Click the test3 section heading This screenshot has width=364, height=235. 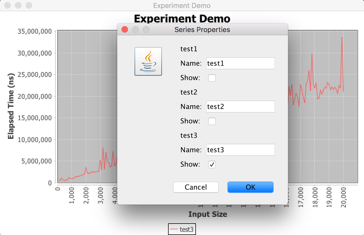coord(189,135)
